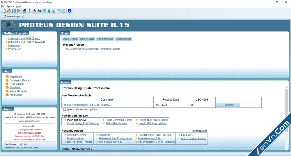
Task: Open the Push and Shove guide
Action: [x=77, y=120]
